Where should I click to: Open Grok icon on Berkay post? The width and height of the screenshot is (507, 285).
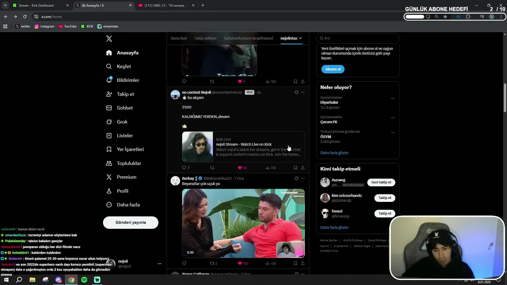[x=296, y=178]
